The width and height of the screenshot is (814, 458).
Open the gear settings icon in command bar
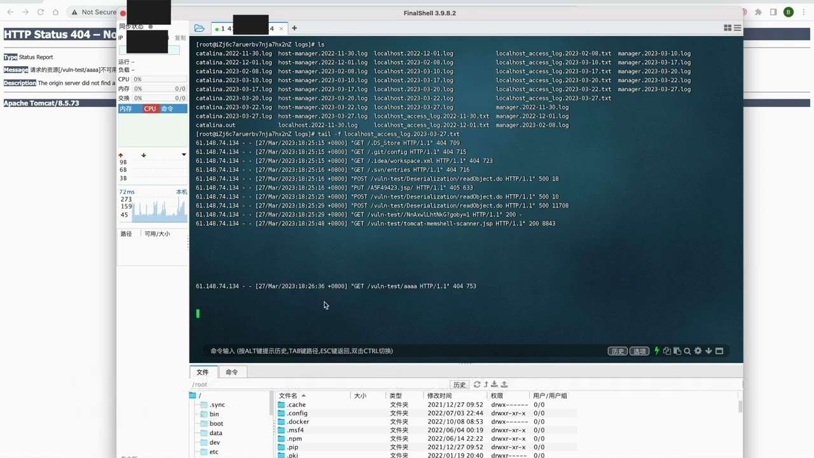point(698,350)
